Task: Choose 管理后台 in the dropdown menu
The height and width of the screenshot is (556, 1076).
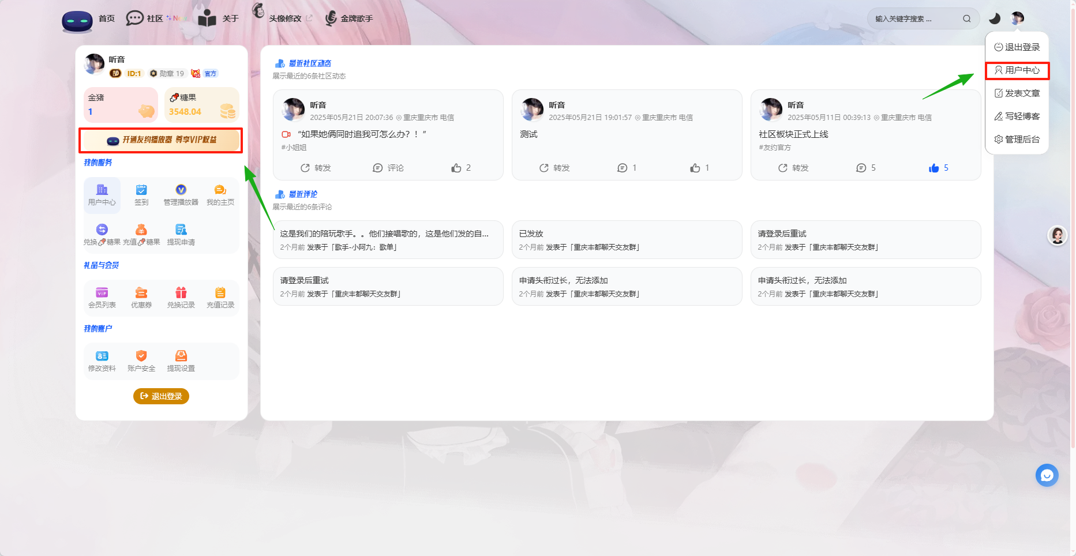Action: coord(1017,140)
